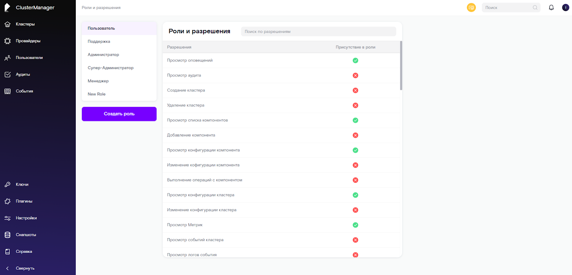This screenshot has width=572, height=275.
Task: Click the Провайдеры chip icon
Action: coord(8,41)
